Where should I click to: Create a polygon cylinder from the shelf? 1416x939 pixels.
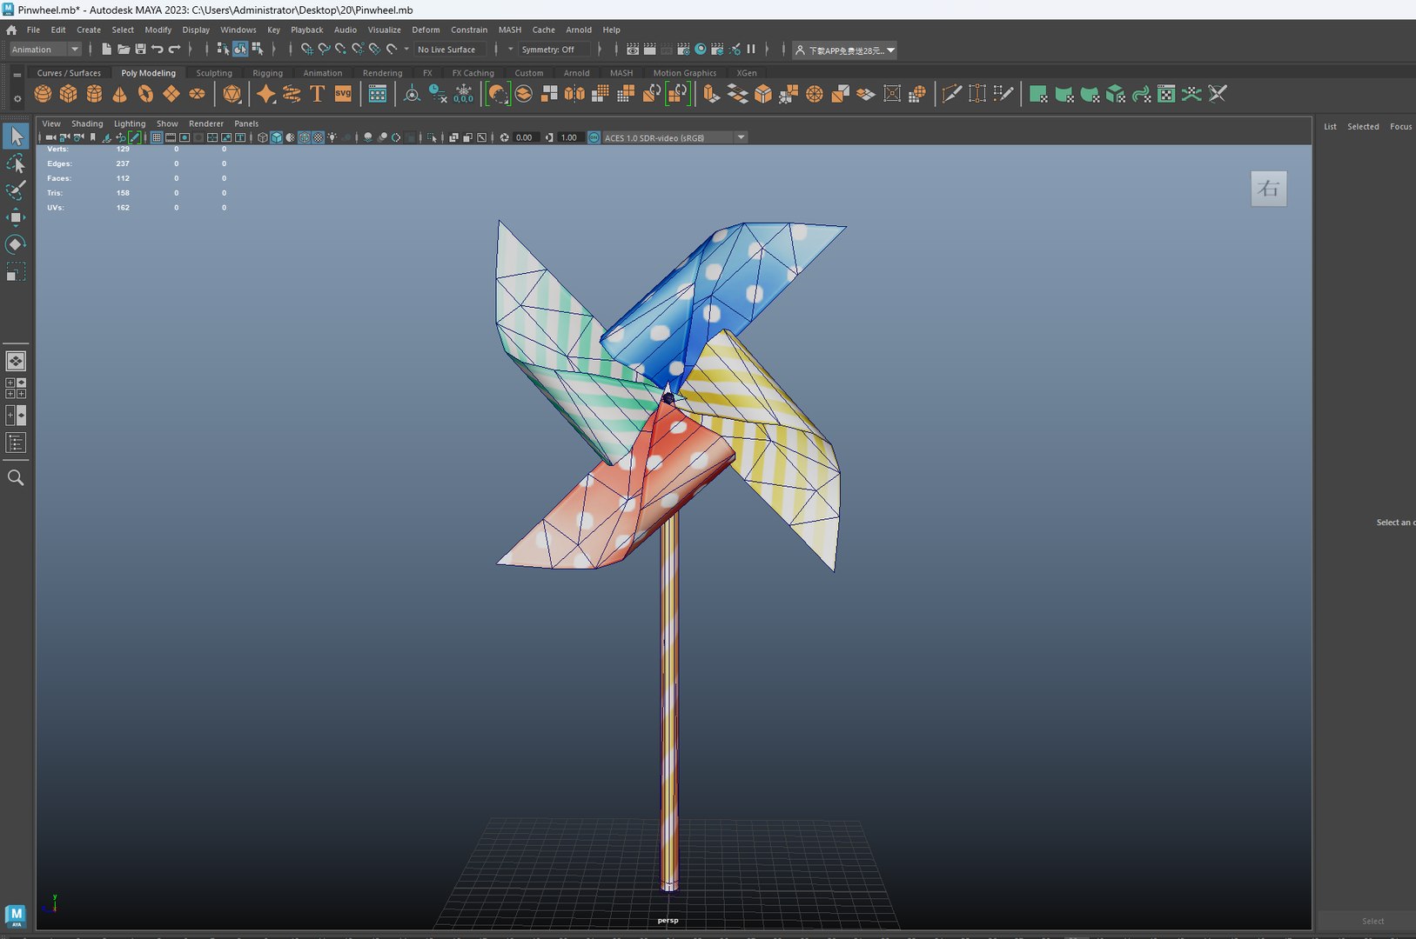click(x=94, y=94)
